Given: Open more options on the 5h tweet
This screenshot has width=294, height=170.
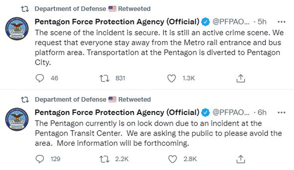Looking at the screenshot, I should click(x=281, y=22).
